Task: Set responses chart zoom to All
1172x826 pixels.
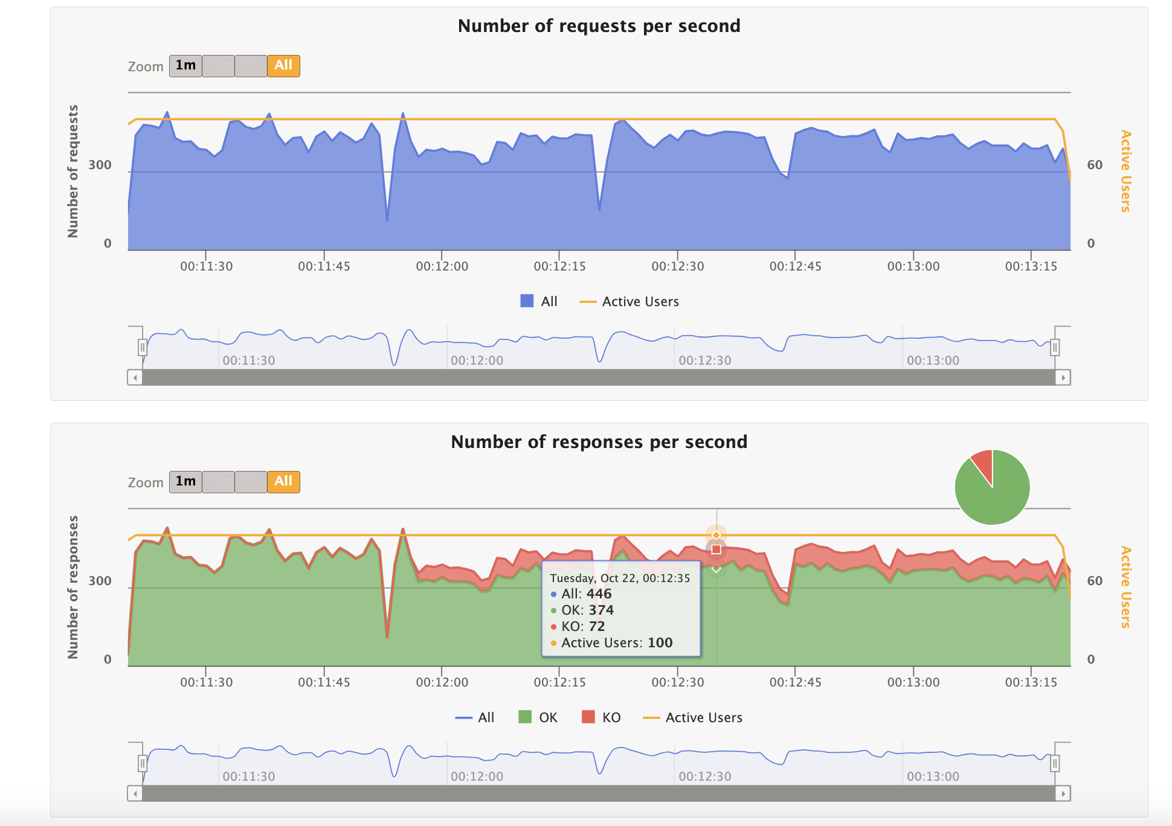Action: coord(283,481)
